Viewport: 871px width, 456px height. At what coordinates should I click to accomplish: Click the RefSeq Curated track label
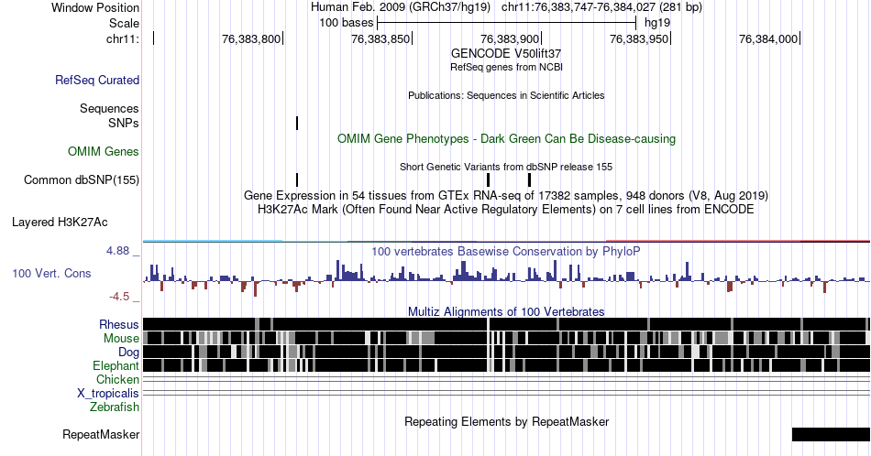click(97, 80)
